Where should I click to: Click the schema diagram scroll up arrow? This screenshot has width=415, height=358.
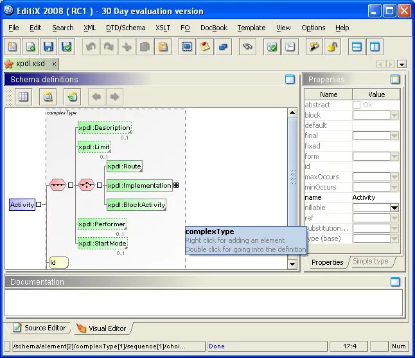(x=292, y=113)
